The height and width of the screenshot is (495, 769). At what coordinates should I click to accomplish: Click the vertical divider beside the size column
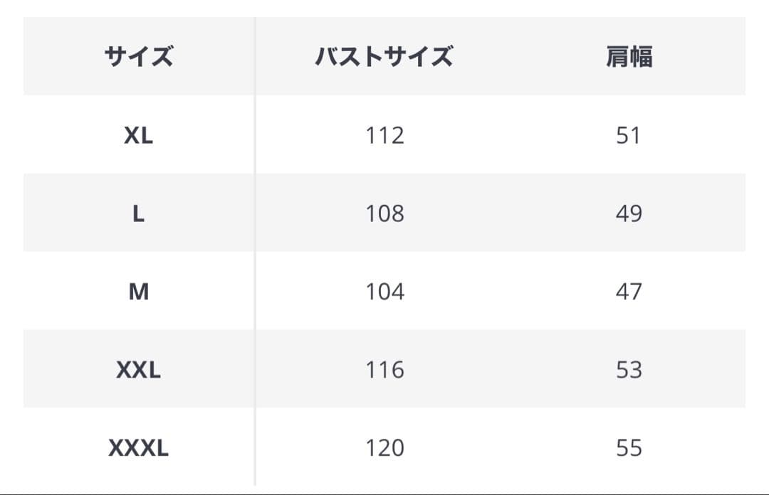click(x=255, y=249)
